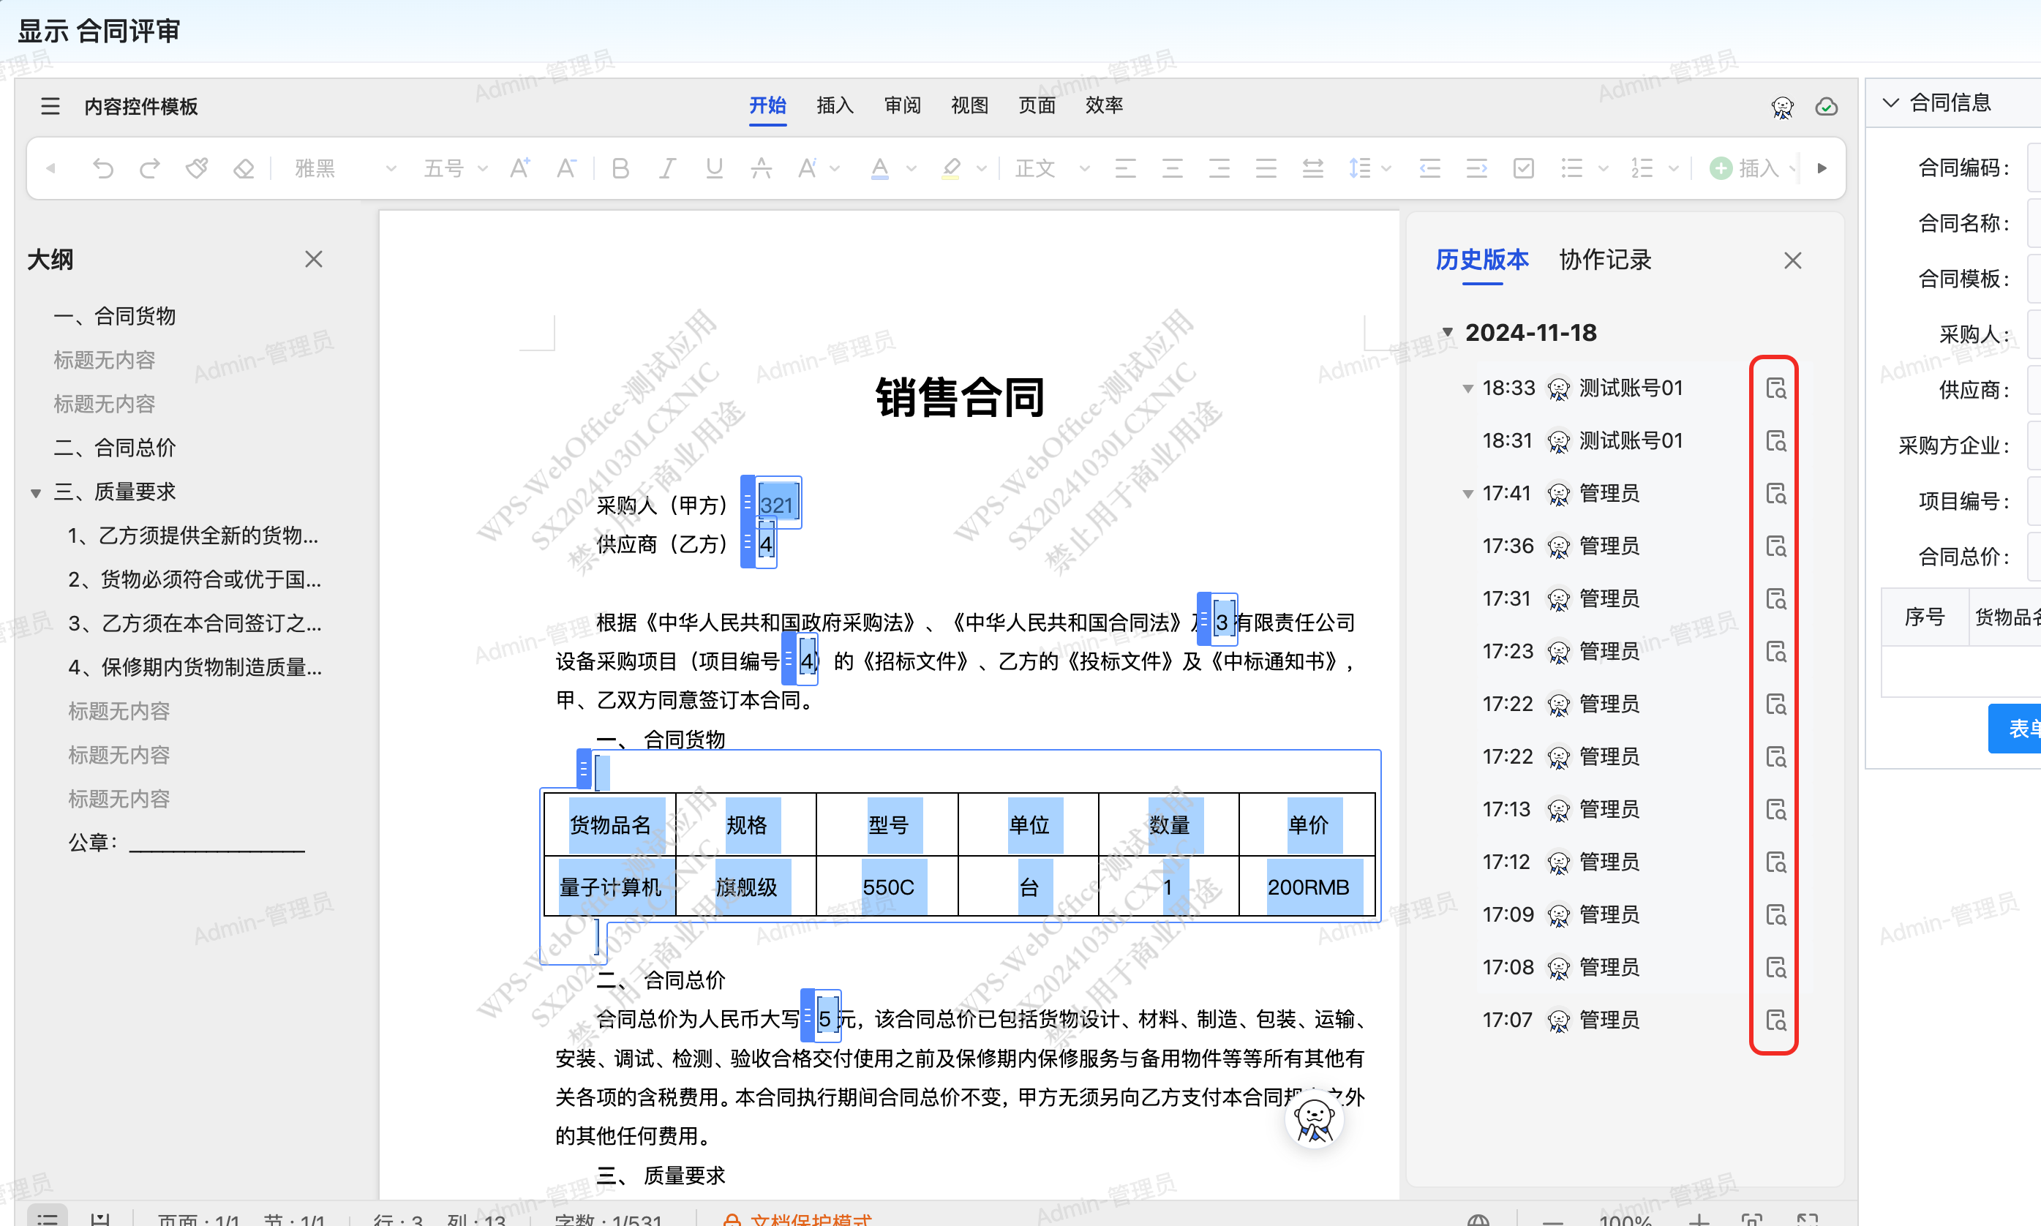Undo the last edit

tap(103, 168)
